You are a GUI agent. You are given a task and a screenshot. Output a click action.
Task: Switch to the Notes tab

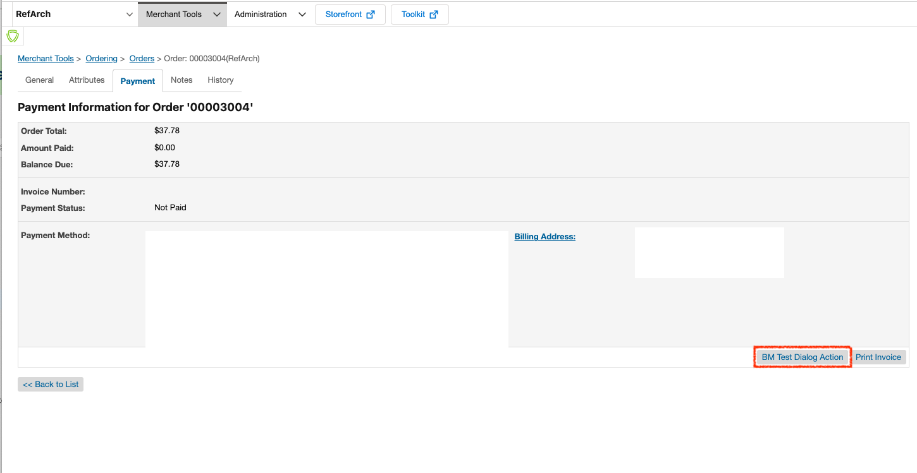click(x=182, y=80)
